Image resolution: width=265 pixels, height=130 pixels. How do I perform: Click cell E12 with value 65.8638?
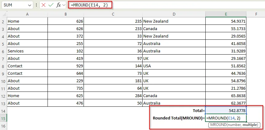(x=226, y=96)
